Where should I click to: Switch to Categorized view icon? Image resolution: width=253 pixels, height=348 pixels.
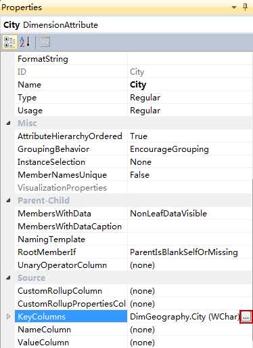click(x=9, y=42)
